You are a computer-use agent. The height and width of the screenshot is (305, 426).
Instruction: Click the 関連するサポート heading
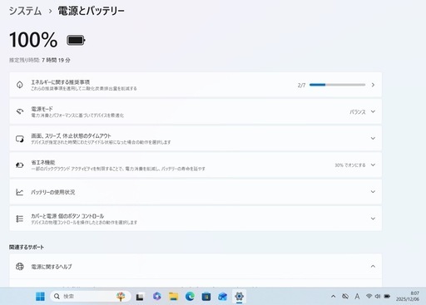[27, 247]
